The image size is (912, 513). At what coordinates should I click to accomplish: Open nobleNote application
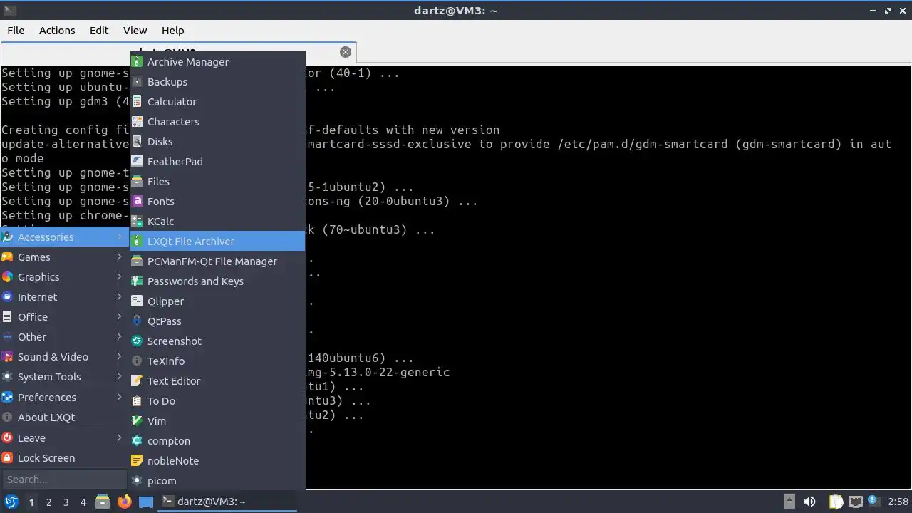click(217, 461)
